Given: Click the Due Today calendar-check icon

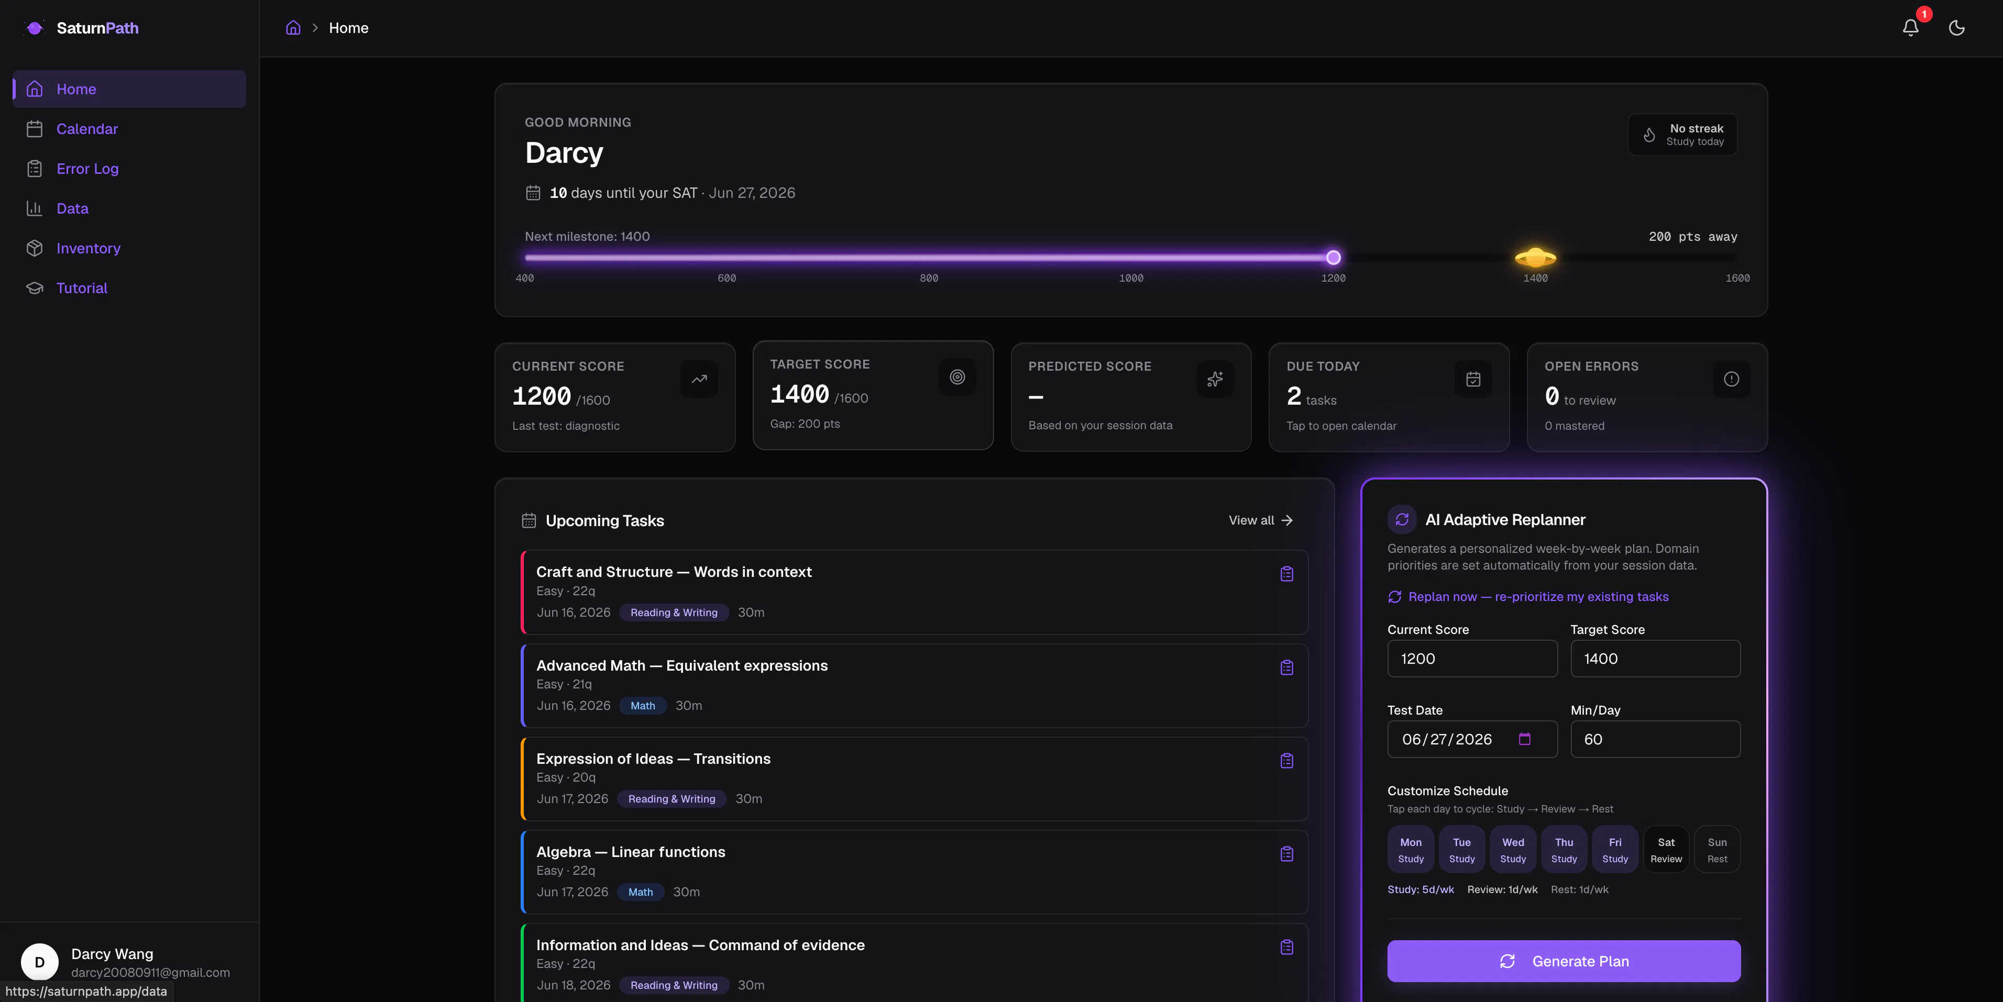Looking at the screenshot, I should [1473, 380].
